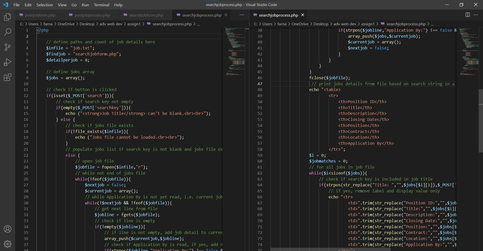Click left breadcrumb ellipsis symbol item
483x251 pixels.
pos(198,24)
